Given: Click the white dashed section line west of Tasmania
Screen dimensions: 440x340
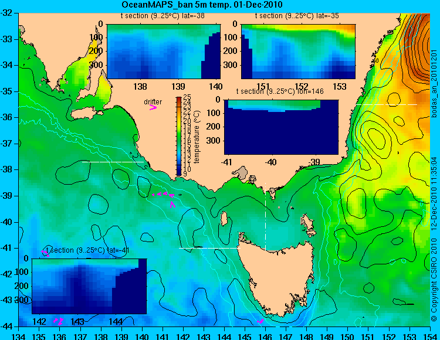Looking at the screenshot, I should pyautogui.click(x=209, y=248).
